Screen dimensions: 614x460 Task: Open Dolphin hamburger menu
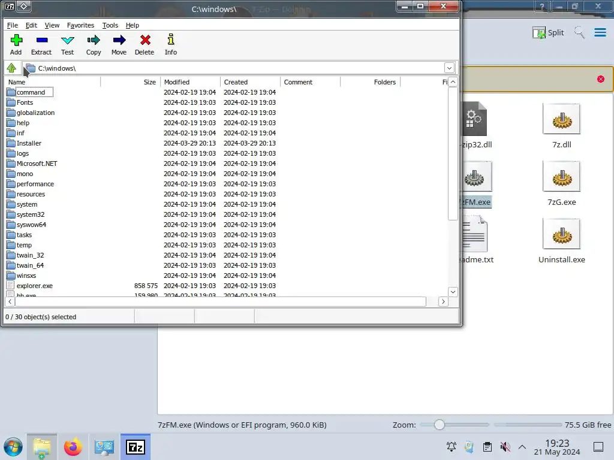[600, 32]
